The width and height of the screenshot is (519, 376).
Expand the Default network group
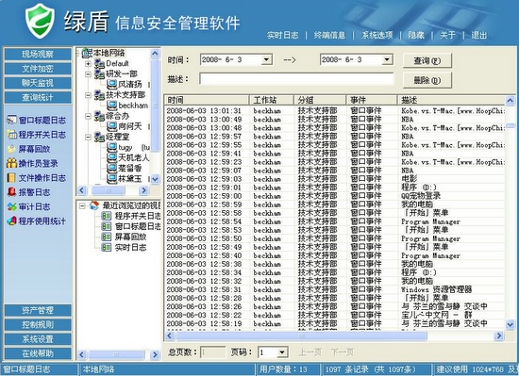(88, 64)
